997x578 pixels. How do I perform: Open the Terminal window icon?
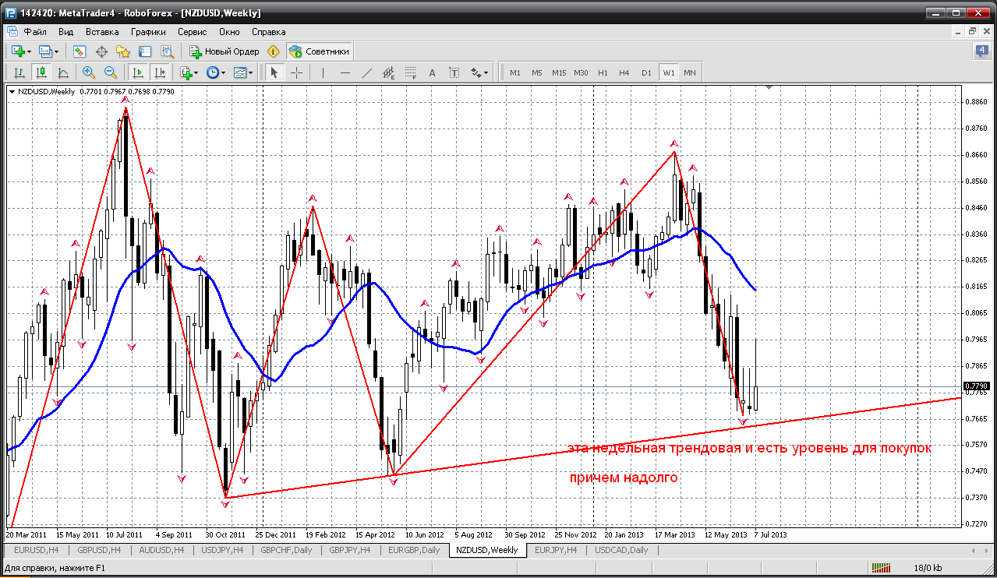145,51
